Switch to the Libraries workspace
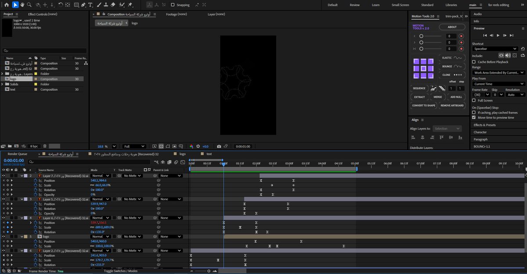Image resolution: width=527 pixels, height=274 pixels. click(x=451, y=5)
